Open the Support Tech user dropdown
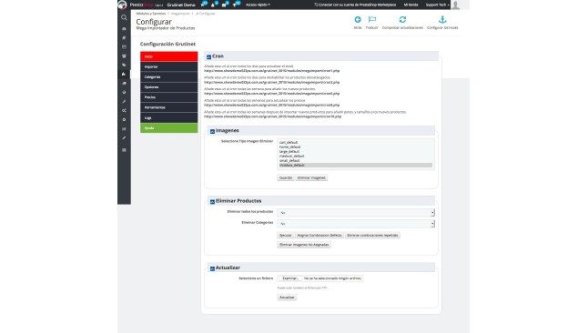This screenshot has width=588, height=333. (437, 5)
